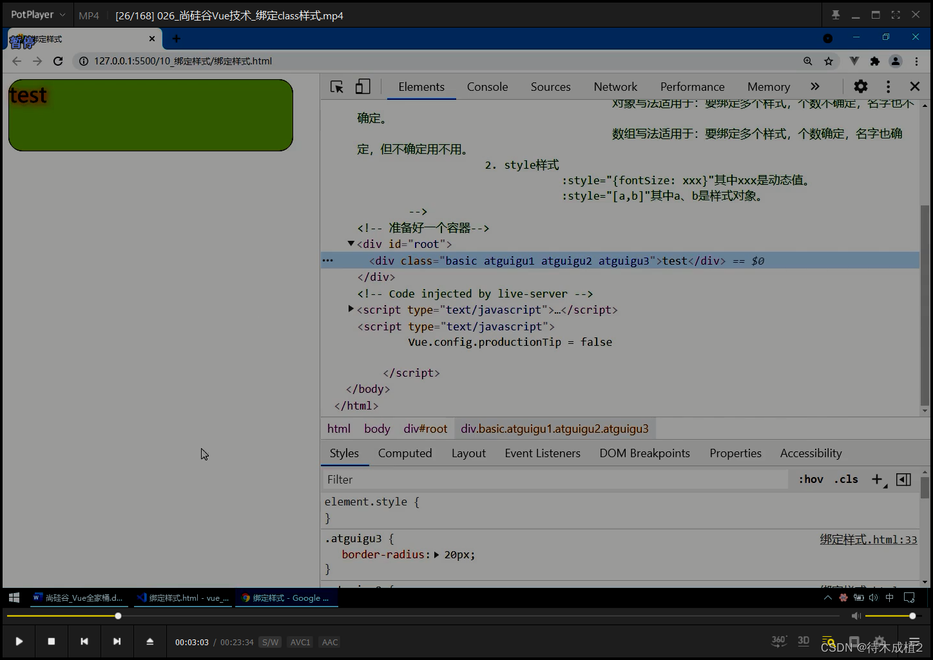Image resolution: width=933 pixels, height=660 pixels.
Task: Open the DOM Breakpoints tab
Action: [x=645, y=453]
